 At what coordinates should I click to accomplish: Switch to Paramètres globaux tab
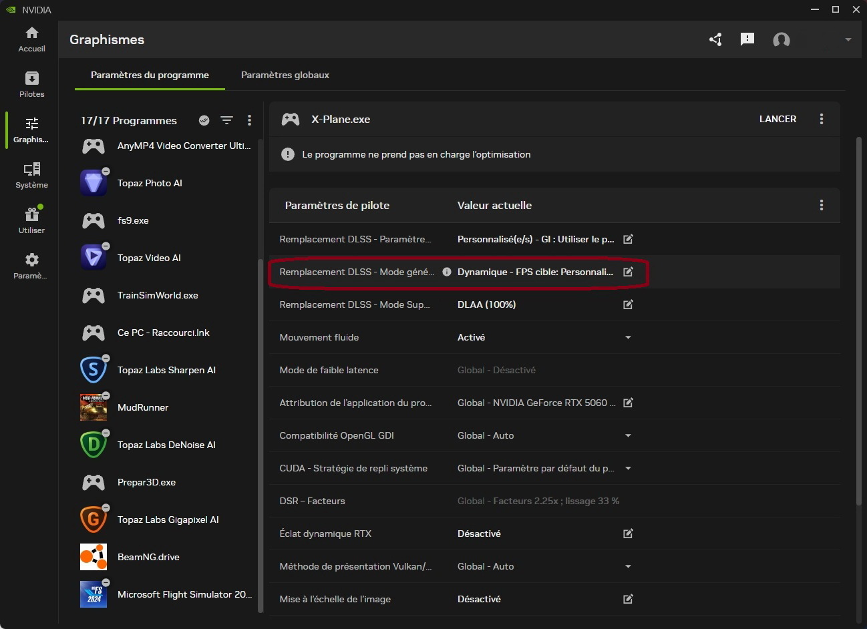coord(285,75)
